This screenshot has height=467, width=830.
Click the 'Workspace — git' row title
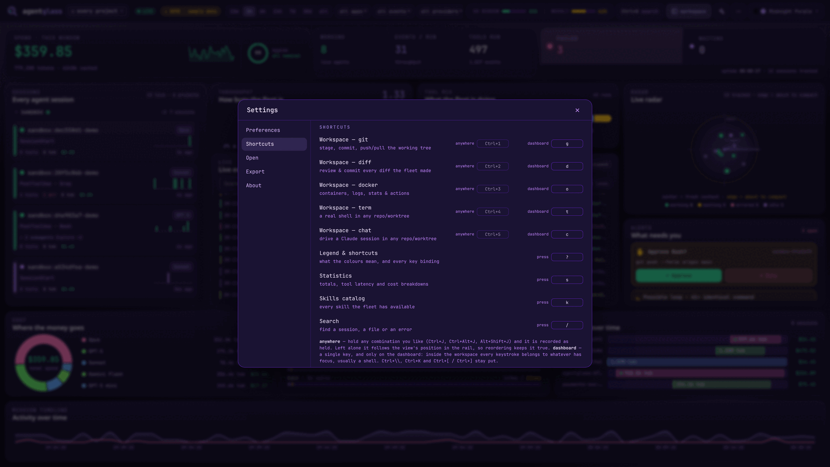pyautogui.click(x=343, y=140)
